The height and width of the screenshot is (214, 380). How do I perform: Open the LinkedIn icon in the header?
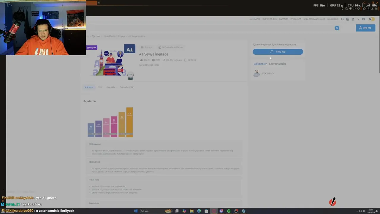(x=353, y=19)
